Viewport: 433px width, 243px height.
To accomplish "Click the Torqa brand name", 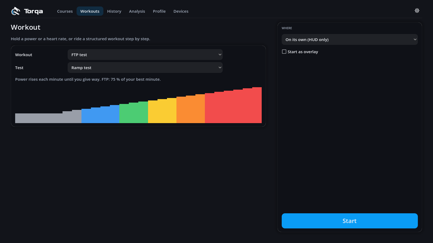I will click(x=34, y=11).
